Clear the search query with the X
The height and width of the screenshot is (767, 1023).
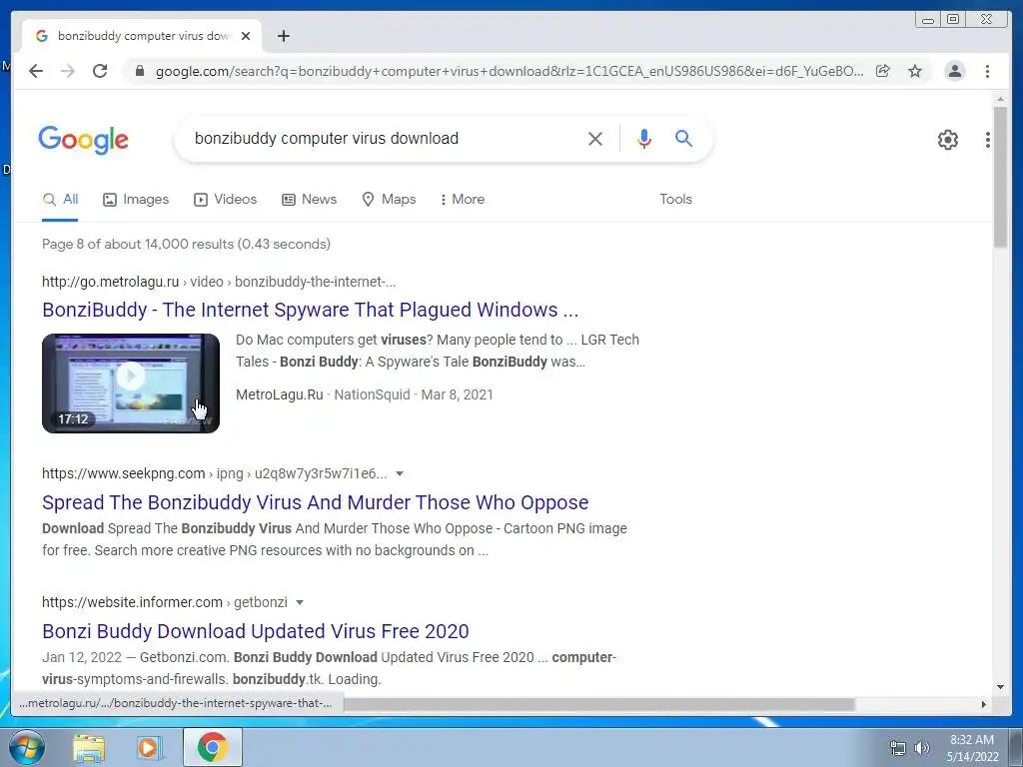click(x=595, y=138)
